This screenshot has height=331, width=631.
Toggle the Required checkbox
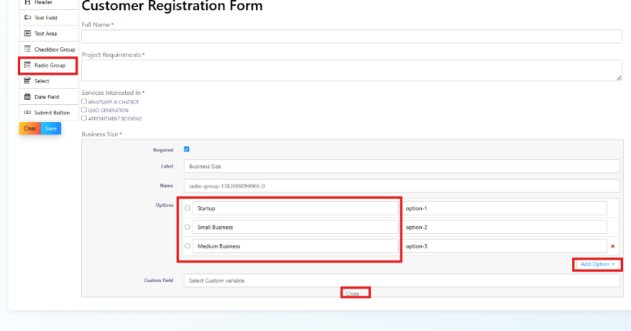187,149
